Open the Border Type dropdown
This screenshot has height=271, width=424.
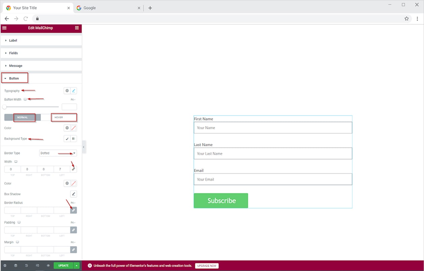coord(58,153)
